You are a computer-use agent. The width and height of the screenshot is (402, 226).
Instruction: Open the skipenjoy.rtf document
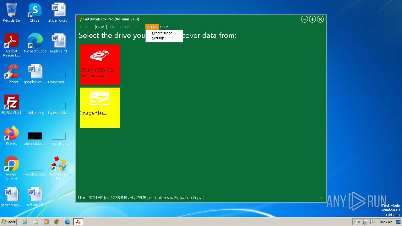point(58,13)
